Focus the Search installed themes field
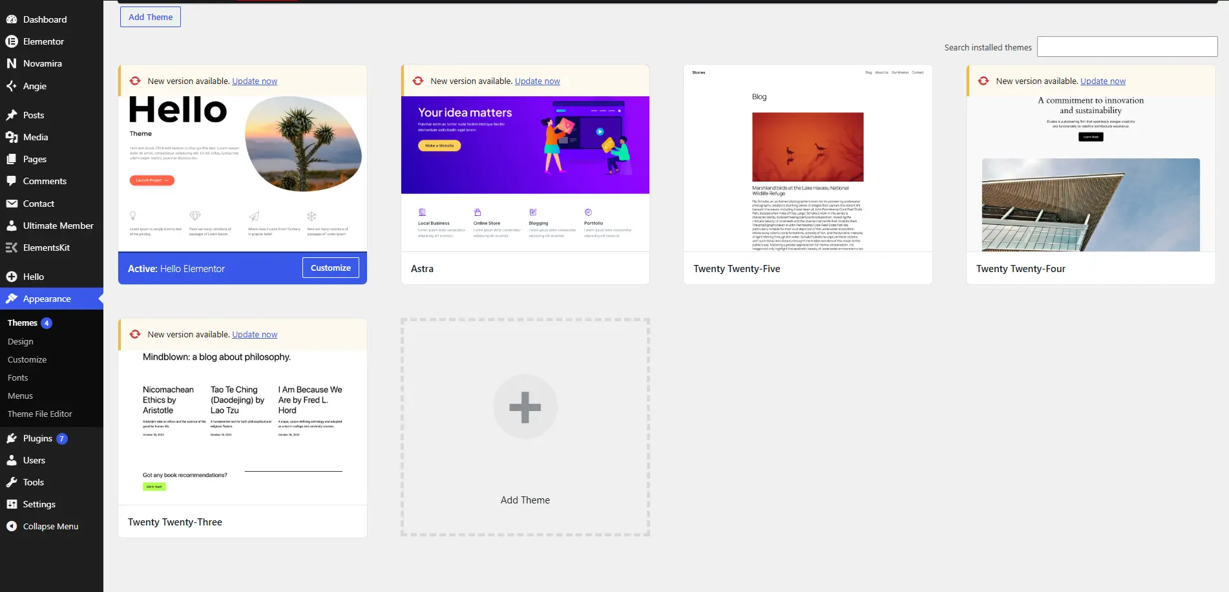Image resolution: width=1229 pixels, height=592 pixels. coord(1128,47)
